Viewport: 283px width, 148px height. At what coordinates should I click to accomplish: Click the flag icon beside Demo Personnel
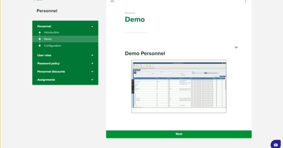[x=236, y=48]
